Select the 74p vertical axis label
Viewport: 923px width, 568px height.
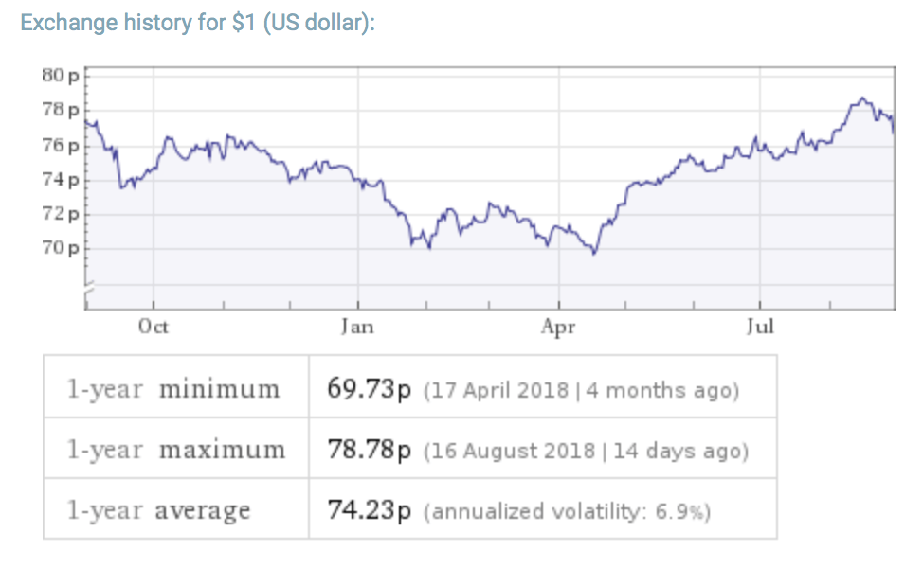(x=63, y=180)
